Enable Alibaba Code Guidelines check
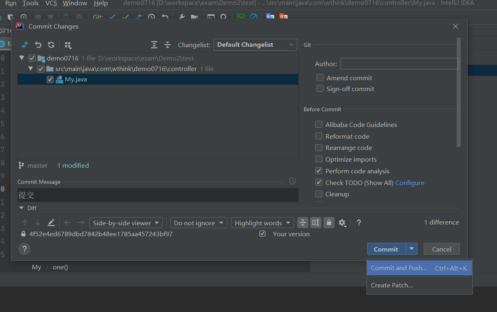497x312 pixels. pyautogui.click(x=319, y=124)
